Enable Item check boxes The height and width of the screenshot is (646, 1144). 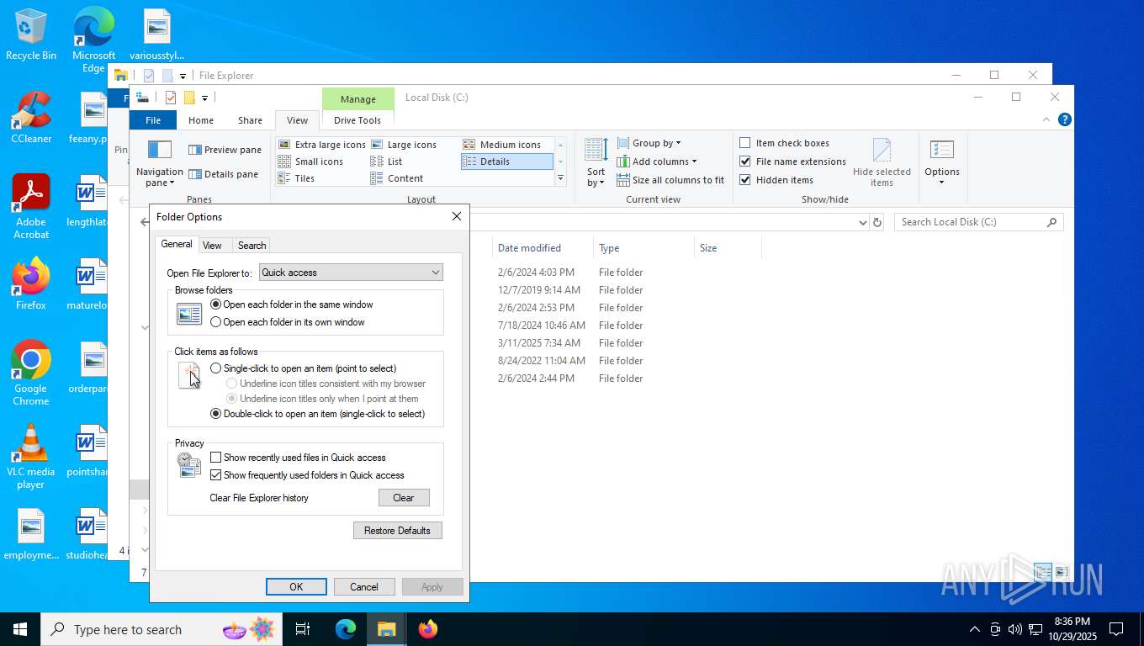(745, 143)
